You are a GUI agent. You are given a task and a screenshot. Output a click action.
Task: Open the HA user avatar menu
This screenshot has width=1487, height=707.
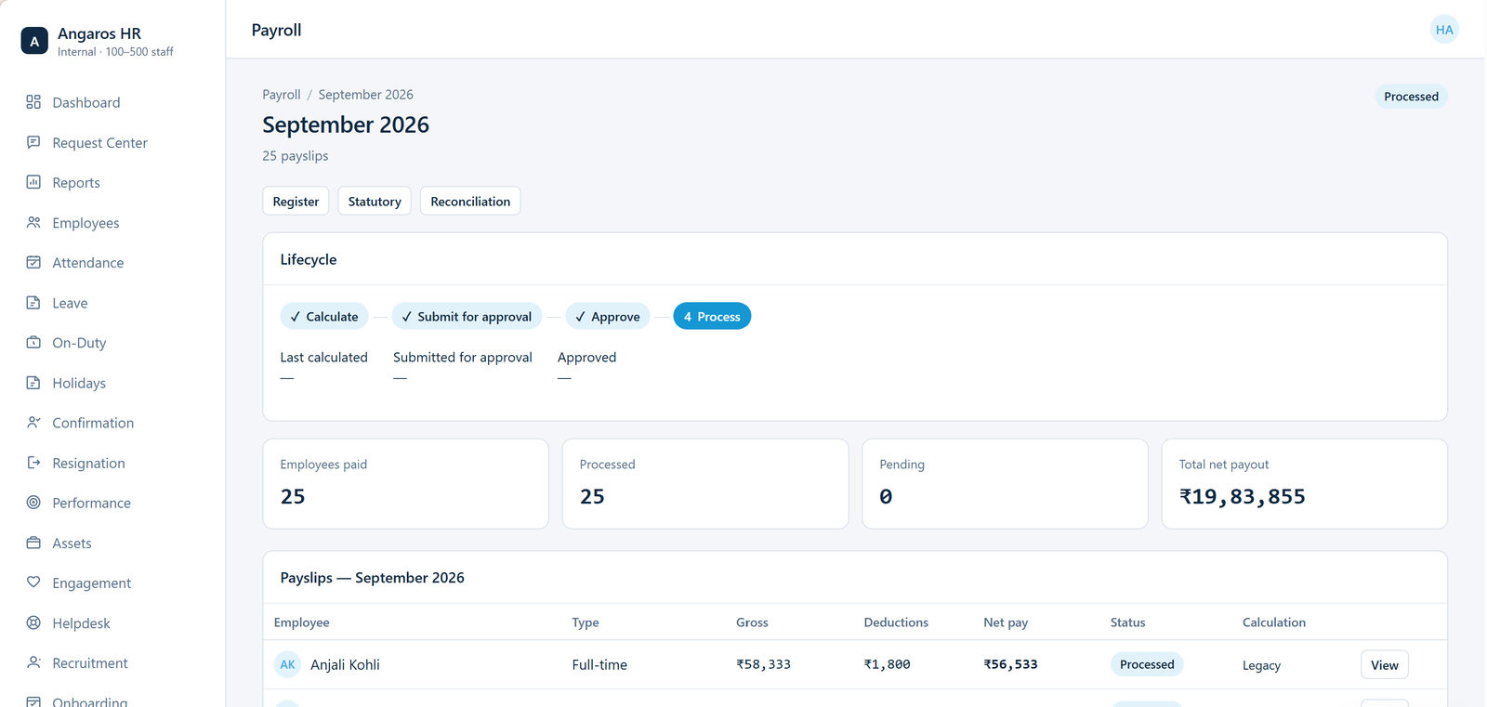1444,30
